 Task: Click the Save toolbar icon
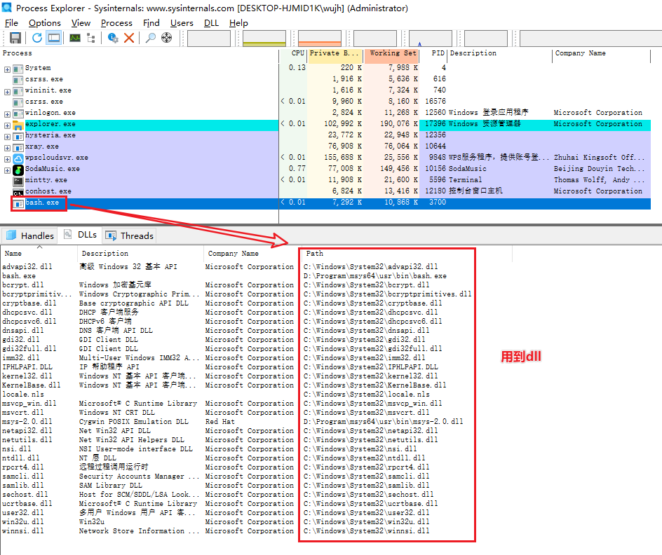[x=15, y=38]
